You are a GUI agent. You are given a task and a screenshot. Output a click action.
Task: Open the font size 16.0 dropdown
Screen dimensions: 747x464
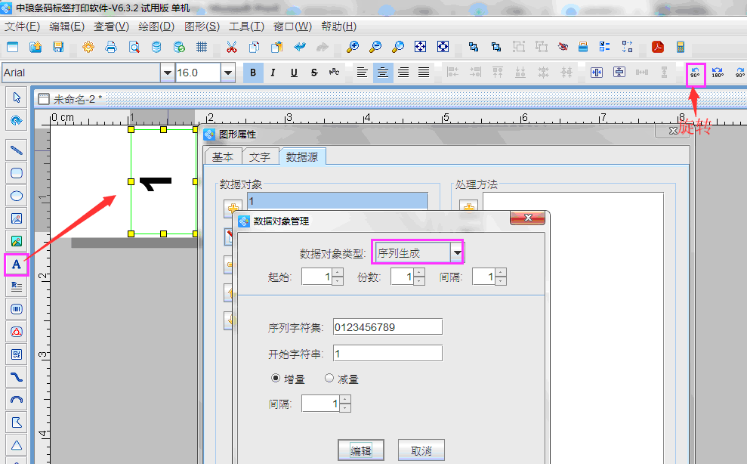tap(229, 72)
